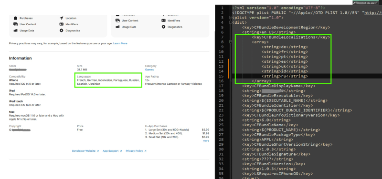382x179 pixels.
Task: Open the Learn More privacy link
Action: (x=120, y=43)
